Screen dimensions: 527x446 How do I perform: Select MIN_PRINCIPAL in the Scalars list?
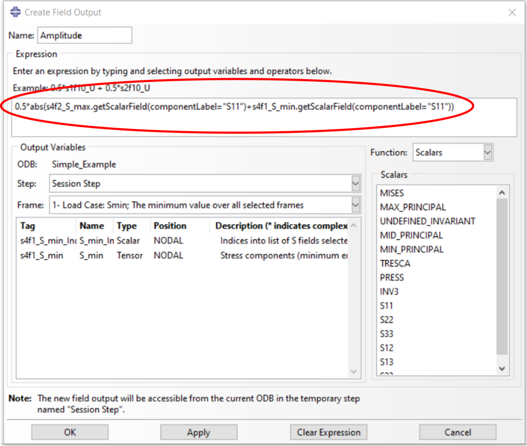coord(412,249)
